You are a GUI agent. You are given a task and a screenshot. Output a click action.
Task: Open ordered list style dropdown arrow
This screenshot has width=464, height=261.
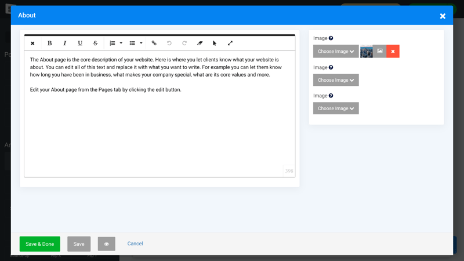(x=121, y=43)
